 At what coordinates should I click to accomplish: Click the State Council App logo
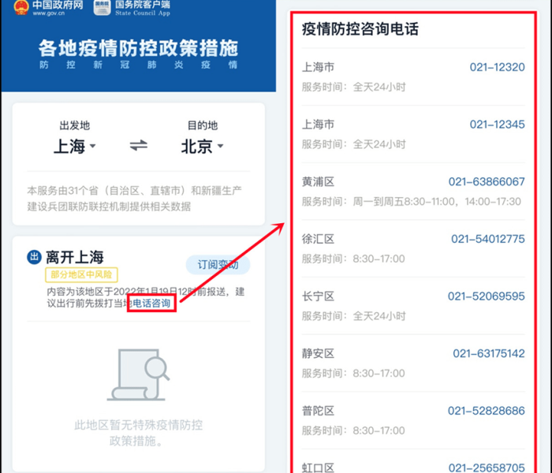click(x=102, y=8)
